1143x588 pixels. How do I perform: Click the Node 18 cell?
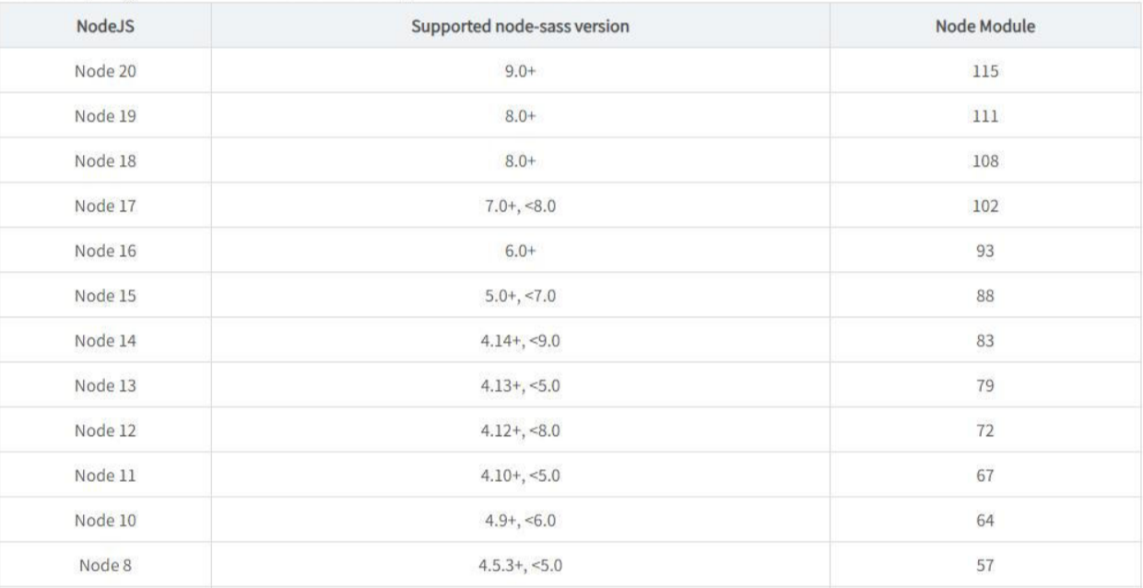click(105, 161)
